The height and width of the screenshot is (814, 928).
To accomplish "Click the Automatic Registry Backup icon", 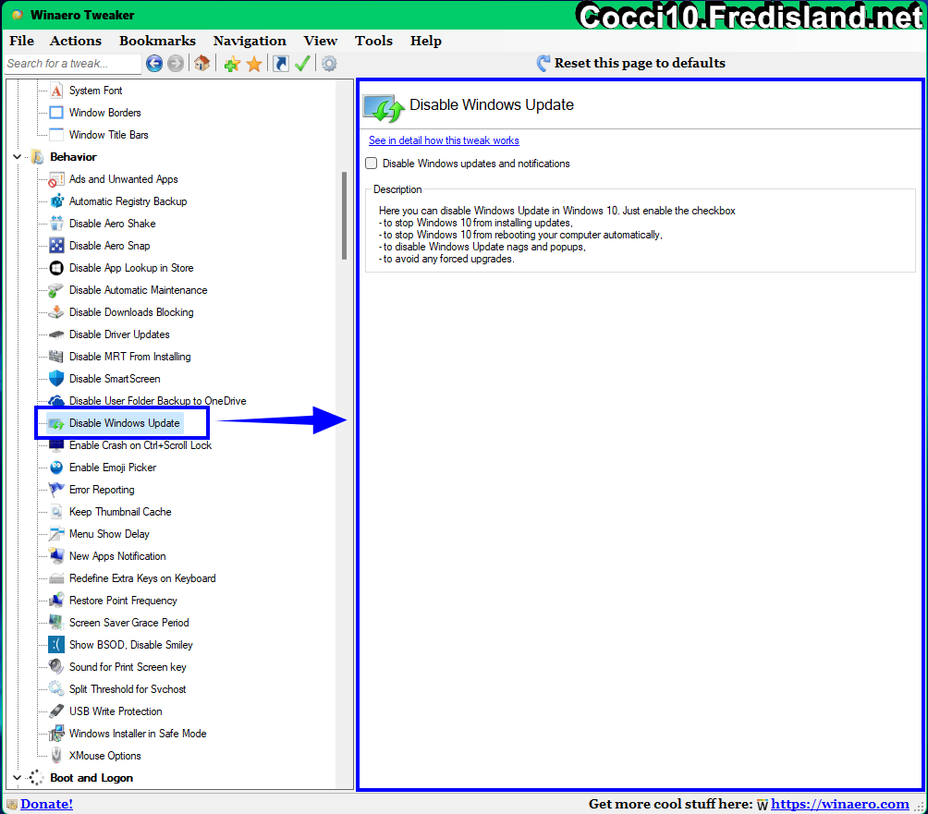I will click(56, 201).
